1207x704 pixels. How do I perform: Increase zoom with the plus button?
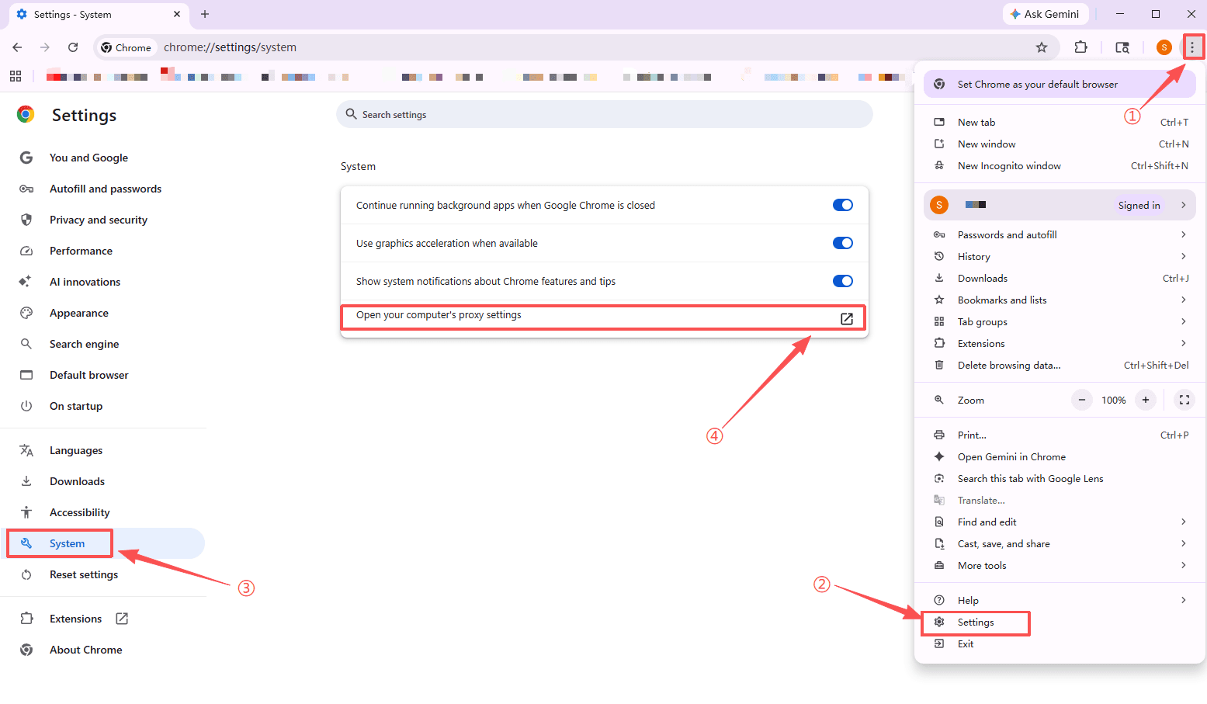1145,400
